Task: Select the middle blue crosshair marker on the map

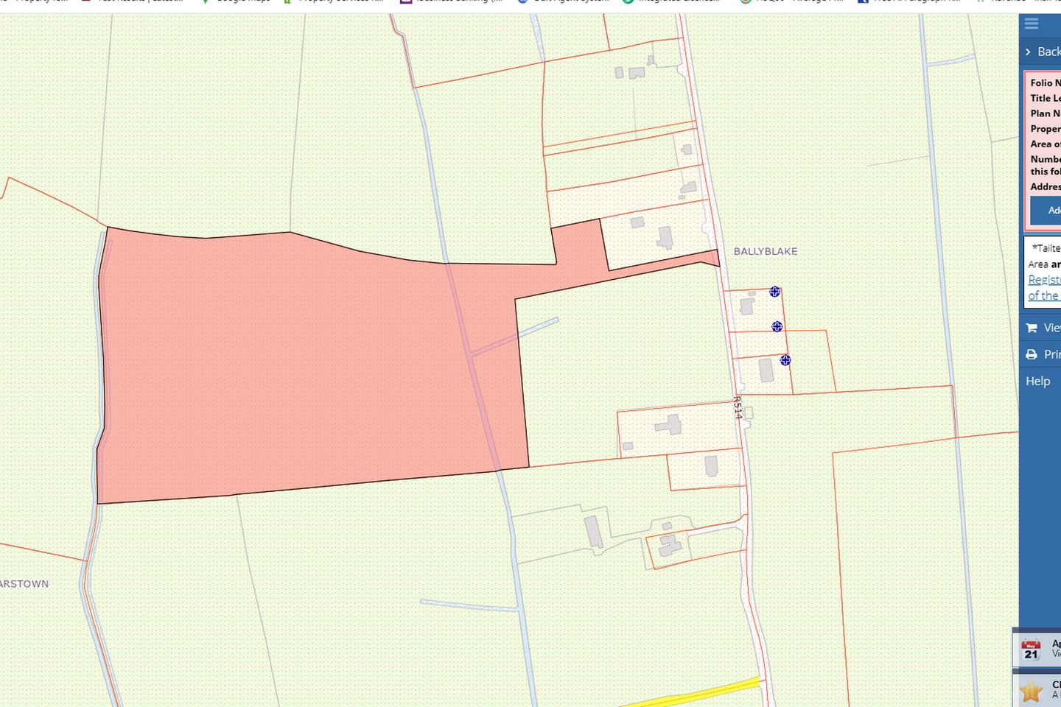Action: [776, 326]
